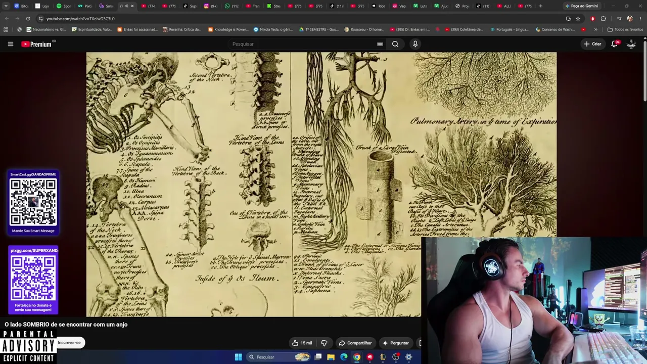Click video title 'O lado SOMBRIO...'
The height and width of the screenshot is (364, 647).
(66, 325)
